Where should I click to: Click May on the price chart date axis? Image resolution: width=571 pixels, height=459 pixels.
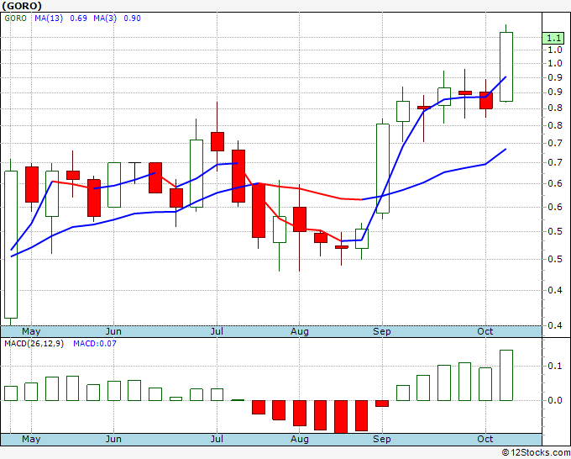[31, 331]
